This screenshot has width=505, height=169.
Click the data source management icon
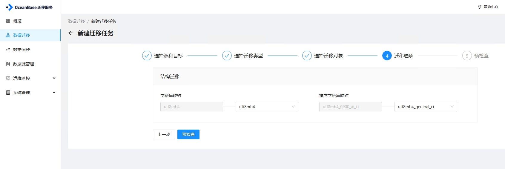8,64
